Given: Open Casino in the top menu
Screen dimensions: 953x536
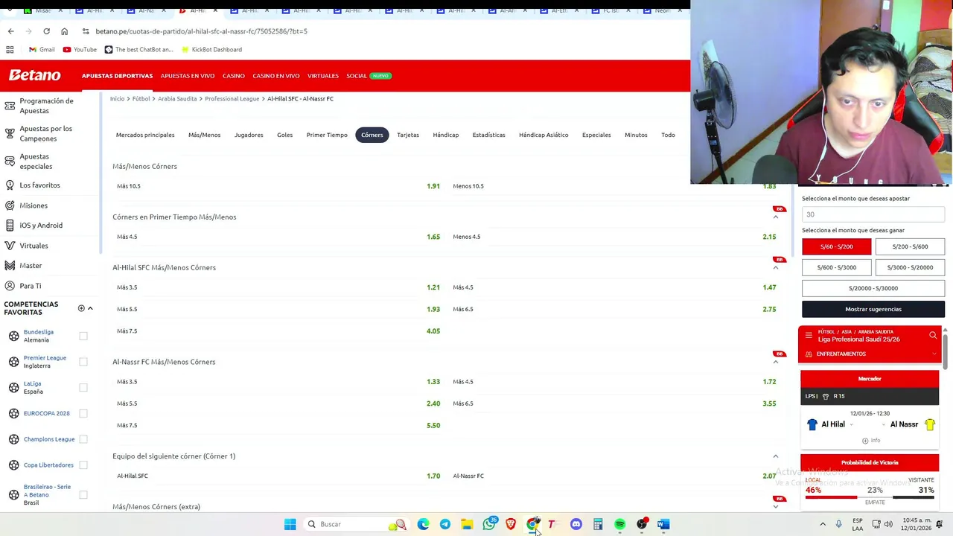Looking at the screenshot, I should [x=233, y=76].
